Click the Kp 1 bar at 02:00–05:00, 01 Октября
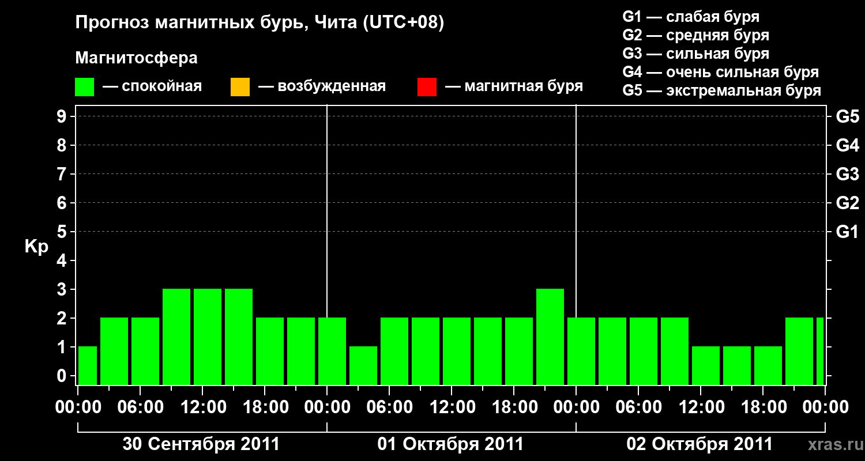This screenshot has height=461, width=865. pos(363,365)
